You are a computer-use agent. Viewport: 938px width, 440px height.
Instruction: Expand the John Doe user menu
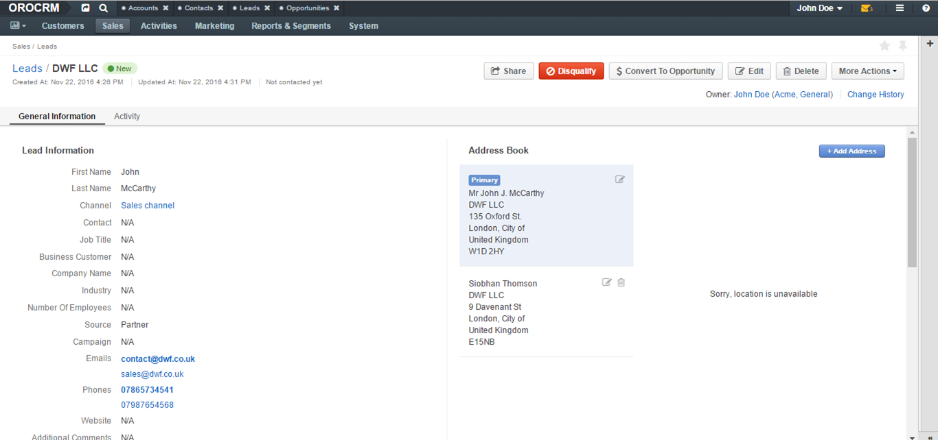tap(820, 8)
